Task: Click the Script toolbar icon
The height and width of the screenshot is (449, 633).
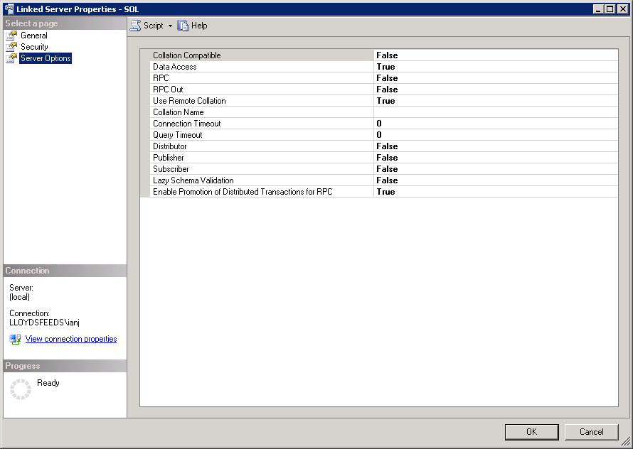Action: 135,26
